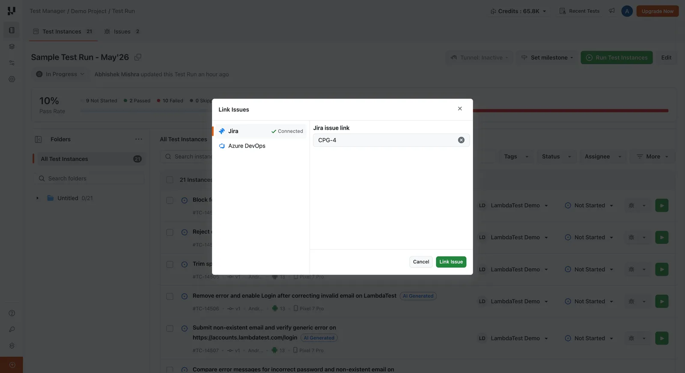Open the Credits 65.8K dropdown
685x373 pixels.
coord(518,11)
